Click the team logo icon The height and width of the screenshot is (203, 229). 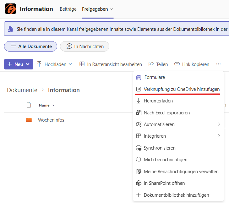click(x=10, y=9)
